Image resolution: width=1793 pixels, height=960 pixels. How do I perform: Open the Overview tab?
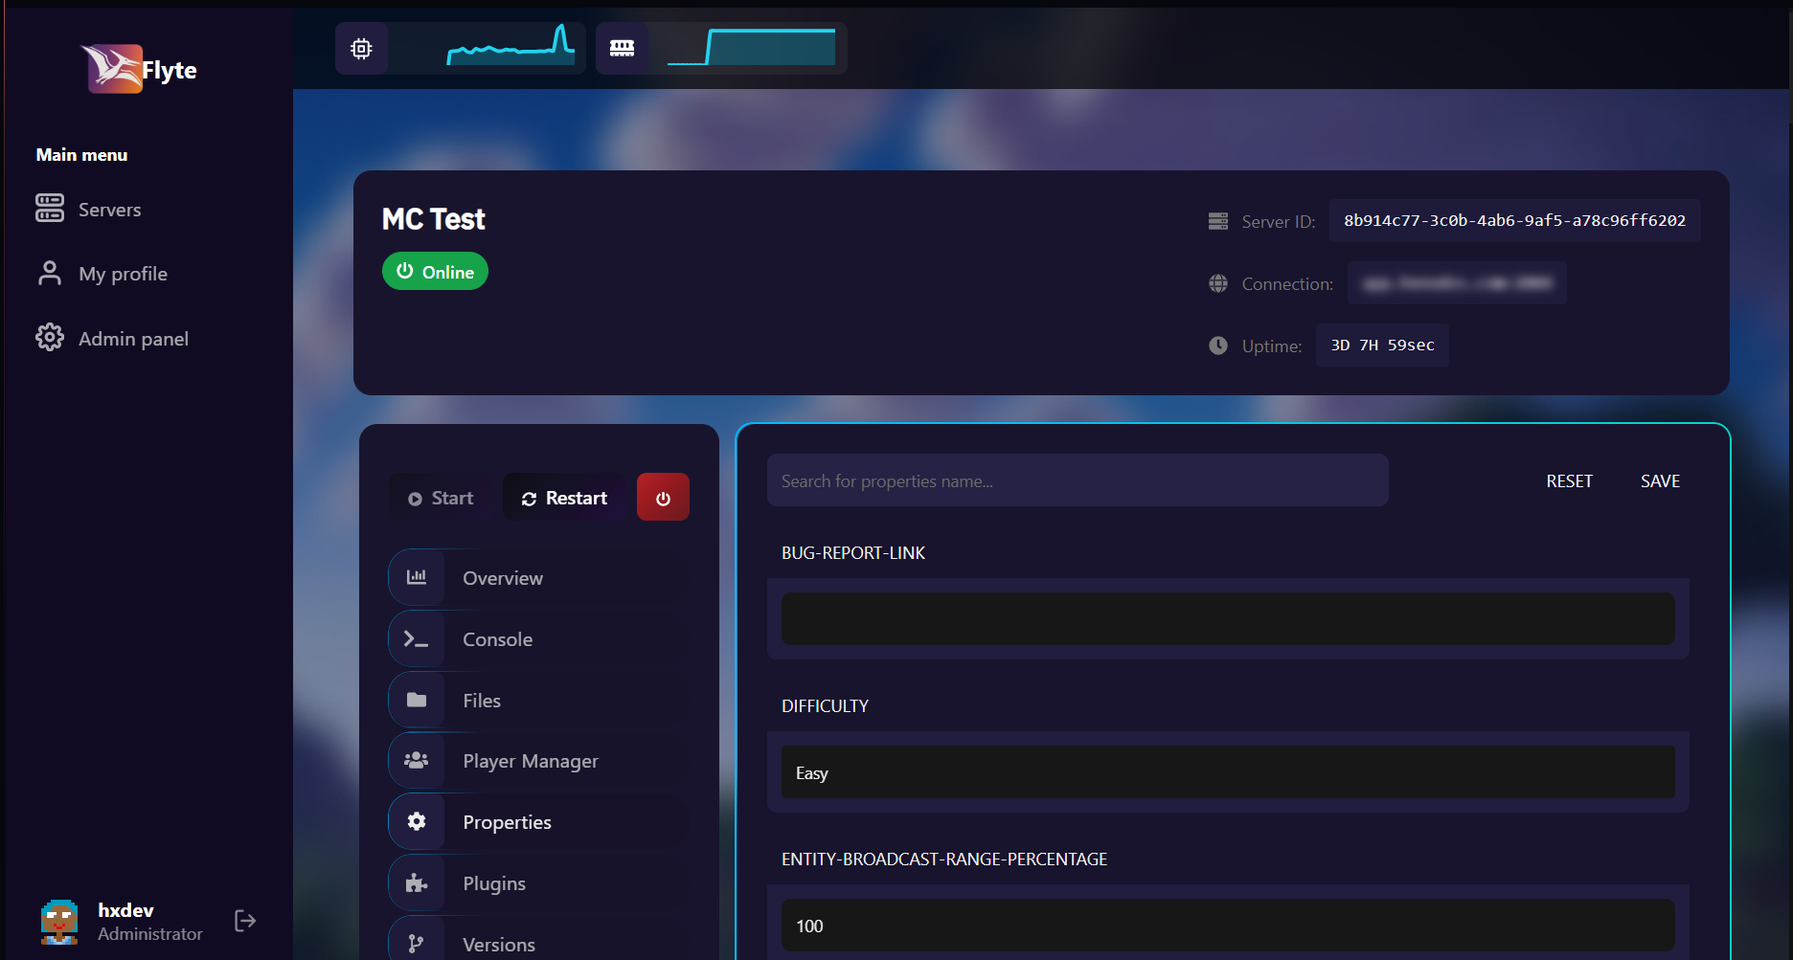pyautogui.click(x=502, y=578)
